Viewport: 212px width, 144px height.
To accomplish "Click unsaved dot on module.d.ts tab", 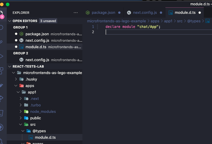I will (x=200, y=13).
